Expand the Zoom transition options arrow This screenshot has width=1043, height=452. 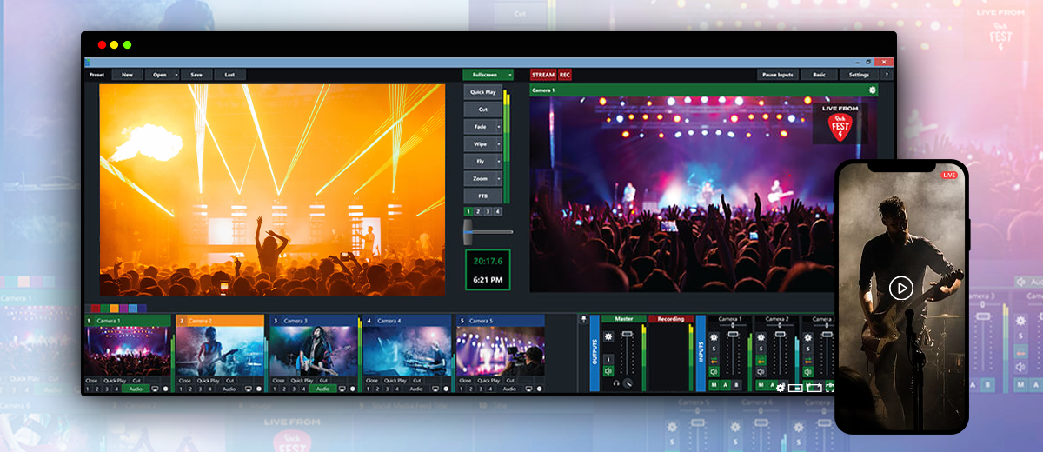point(499,179)
